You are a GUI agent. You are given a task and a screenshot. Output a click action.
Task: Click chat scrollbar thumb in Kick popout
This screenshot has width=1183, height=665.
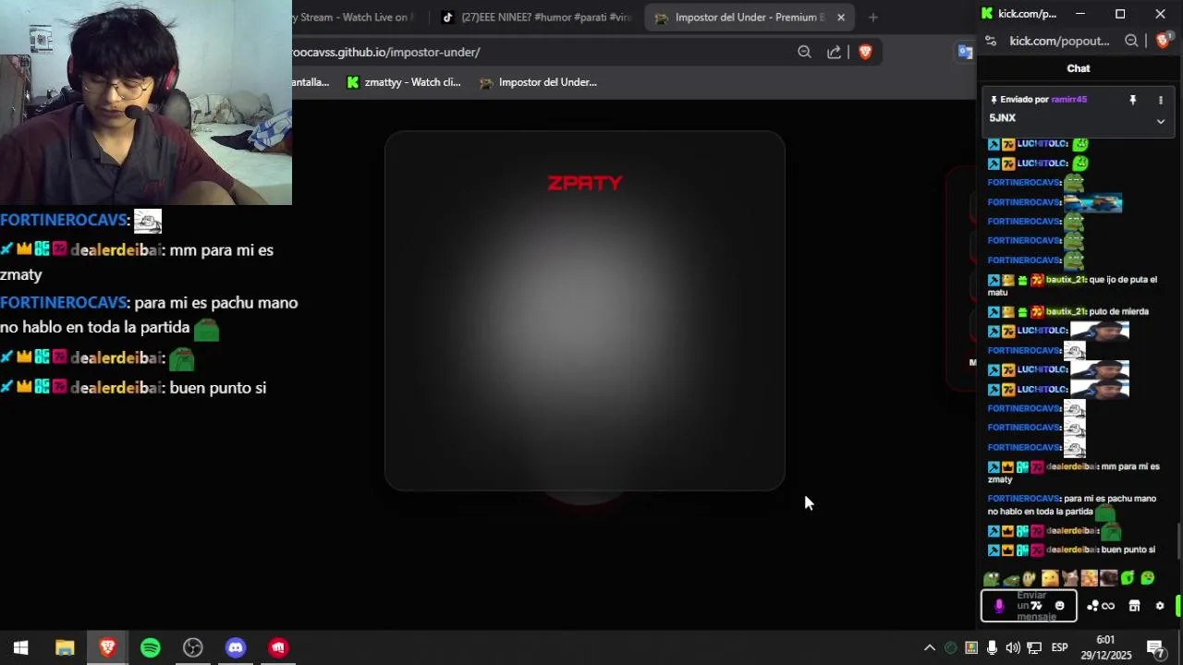pyautogui.click(x=1178, y=539)
